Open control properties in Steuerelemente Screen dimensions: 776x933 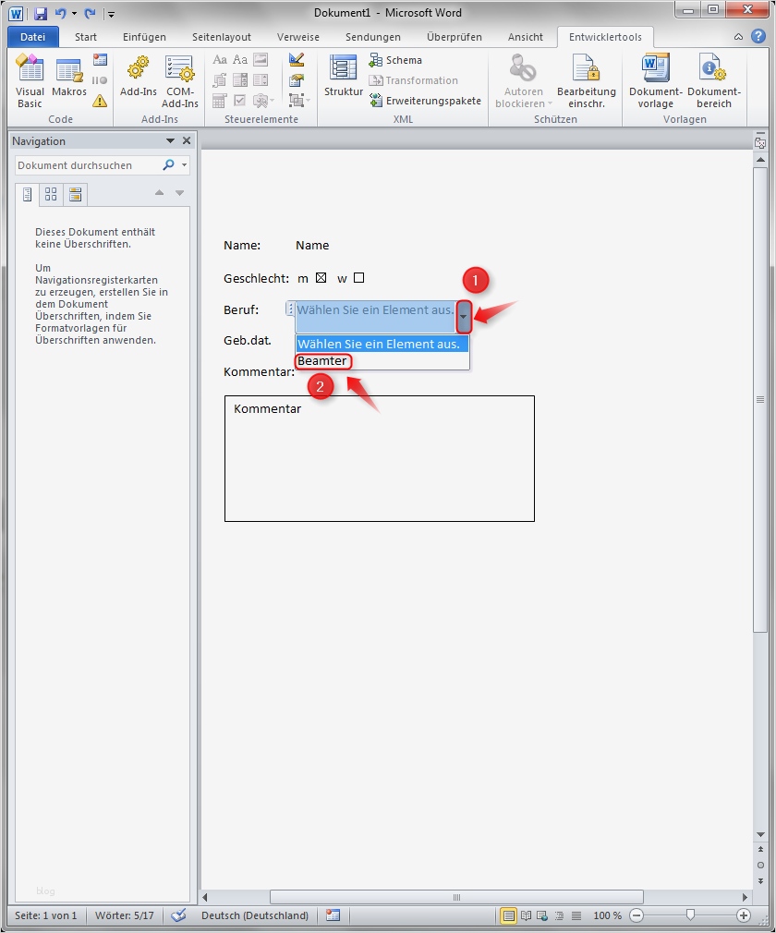(x=297, y=79)
